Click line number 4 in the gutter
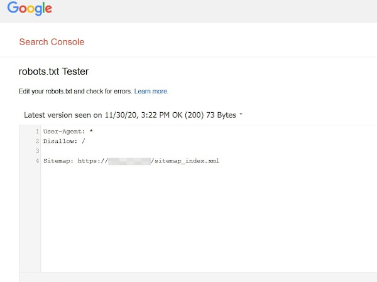Screen dimensions: 377x282 coord(37,160)
